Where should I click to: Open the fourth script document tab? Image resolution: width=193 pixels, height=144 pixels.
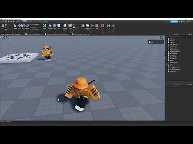coord(80,34)
